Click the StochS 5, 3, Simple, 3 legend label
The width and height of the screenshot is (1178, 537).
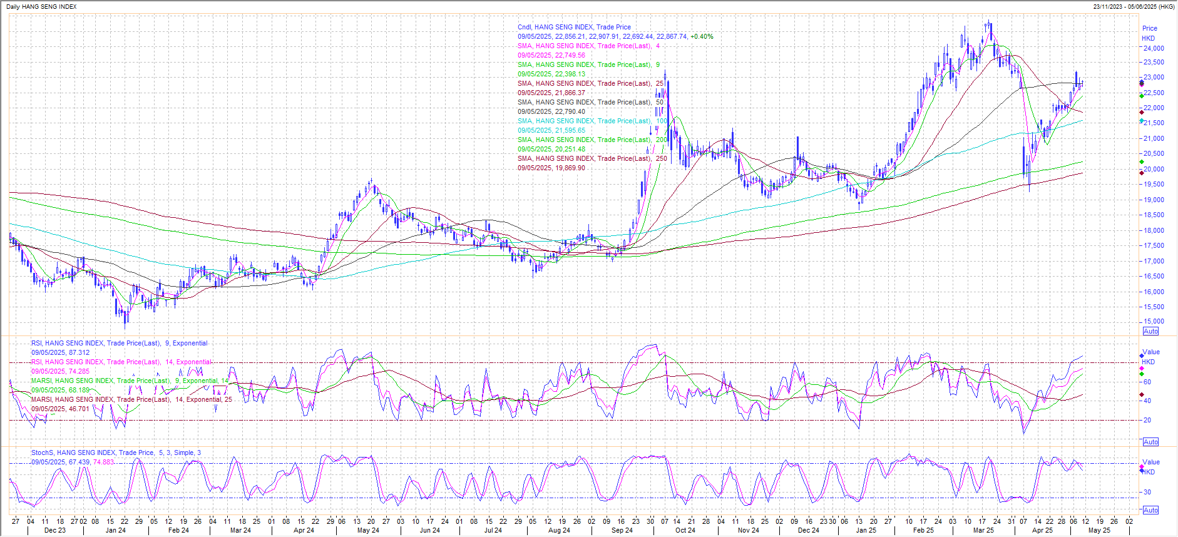point(116,453)
